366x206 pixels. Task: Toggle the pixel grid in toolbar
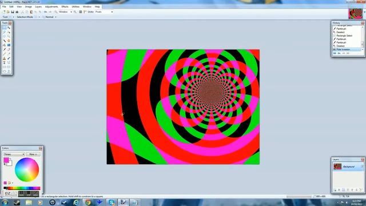coord(80,11)
